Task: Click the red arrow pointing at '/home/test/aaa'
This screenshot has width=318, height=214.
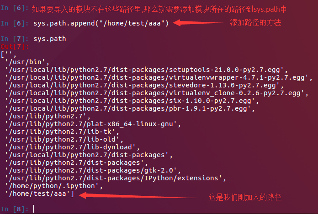Action: click(138, 196)
